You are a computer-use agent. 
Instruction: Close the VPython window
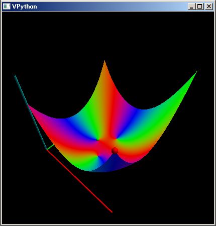[208, 7]
